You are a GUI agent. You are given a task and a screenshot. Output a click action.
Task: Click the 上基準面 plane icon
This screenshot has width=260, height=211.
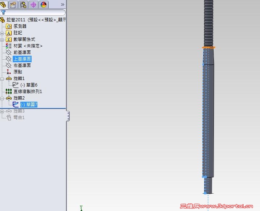9,59
